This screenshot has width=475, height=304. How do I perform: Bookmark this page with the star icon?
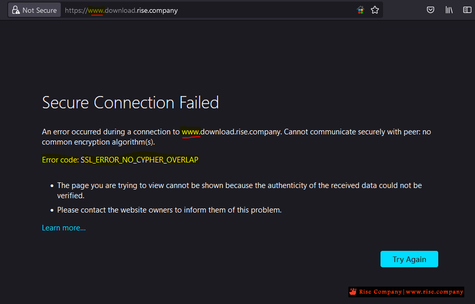pos(375,10)
